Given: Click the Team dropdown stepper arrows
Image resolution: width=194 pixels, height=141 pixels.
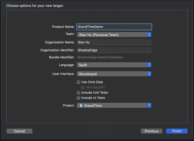Looking at the screenshot, I should pyautogui.click(x=149, y=35).
